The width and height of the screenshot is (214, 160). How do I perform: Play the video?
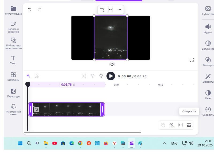[x=111, y=76]
